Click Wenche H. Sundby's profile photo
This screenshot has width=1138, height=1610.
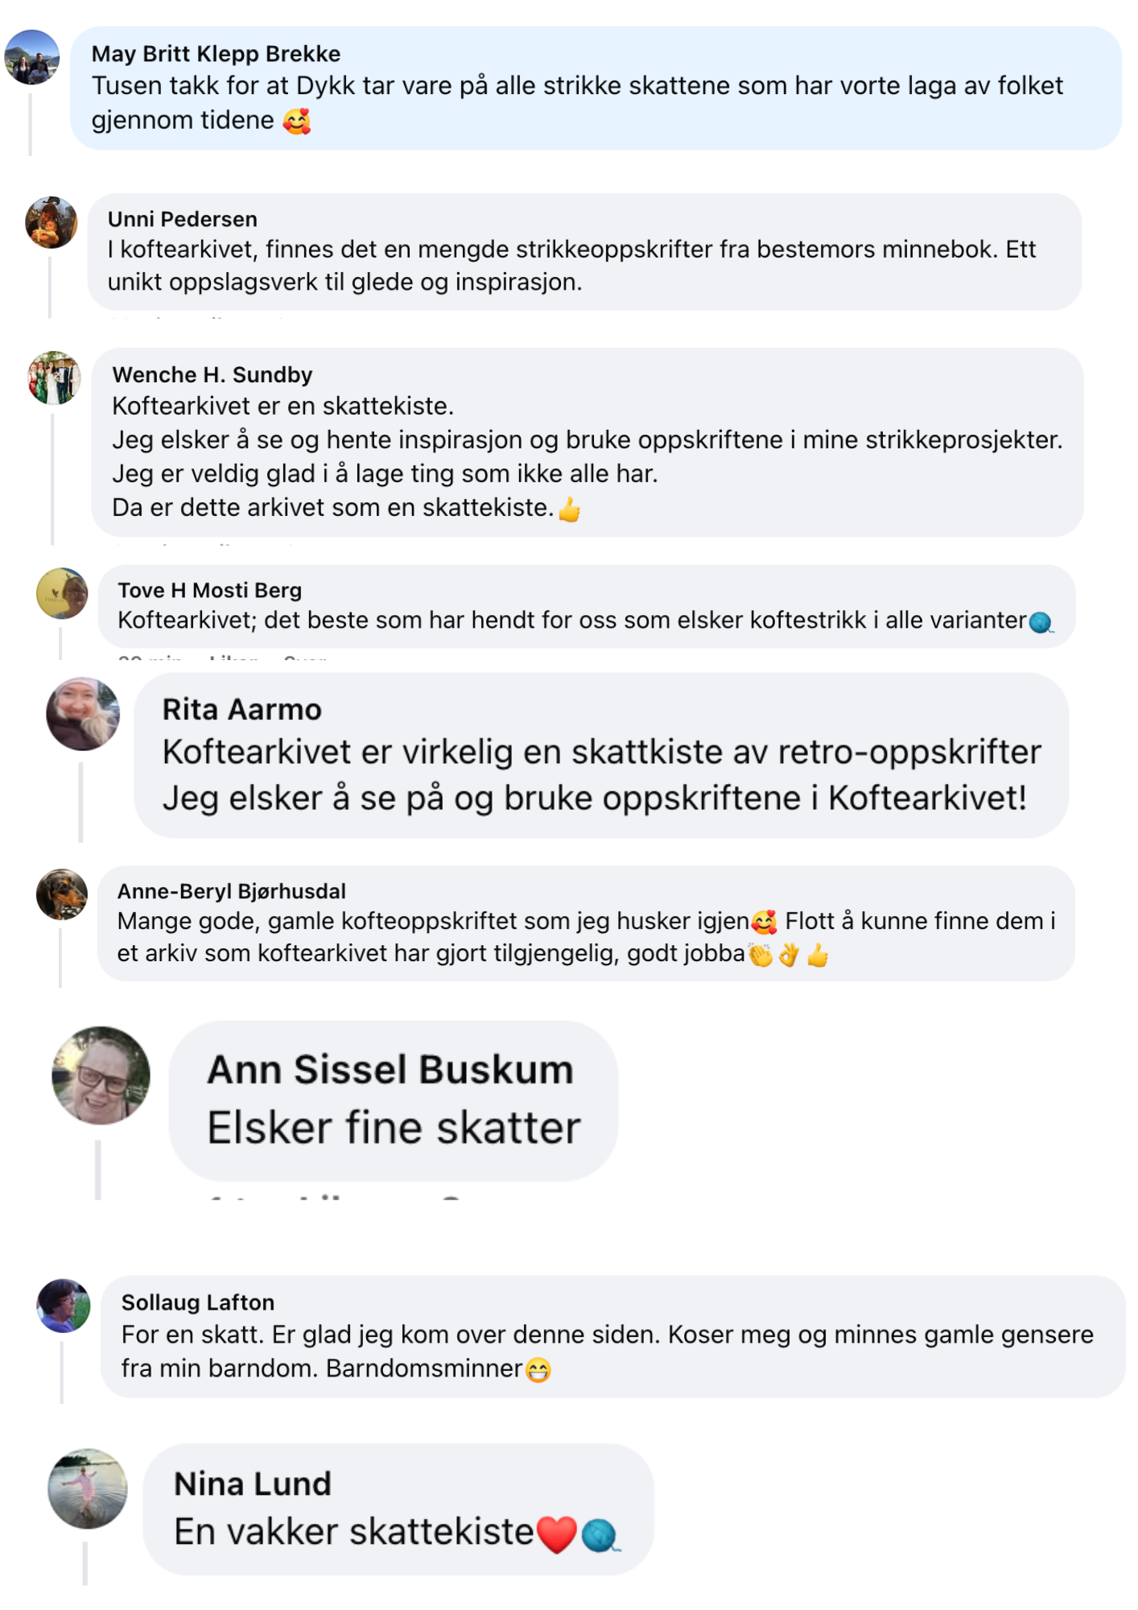pos(55,378)
